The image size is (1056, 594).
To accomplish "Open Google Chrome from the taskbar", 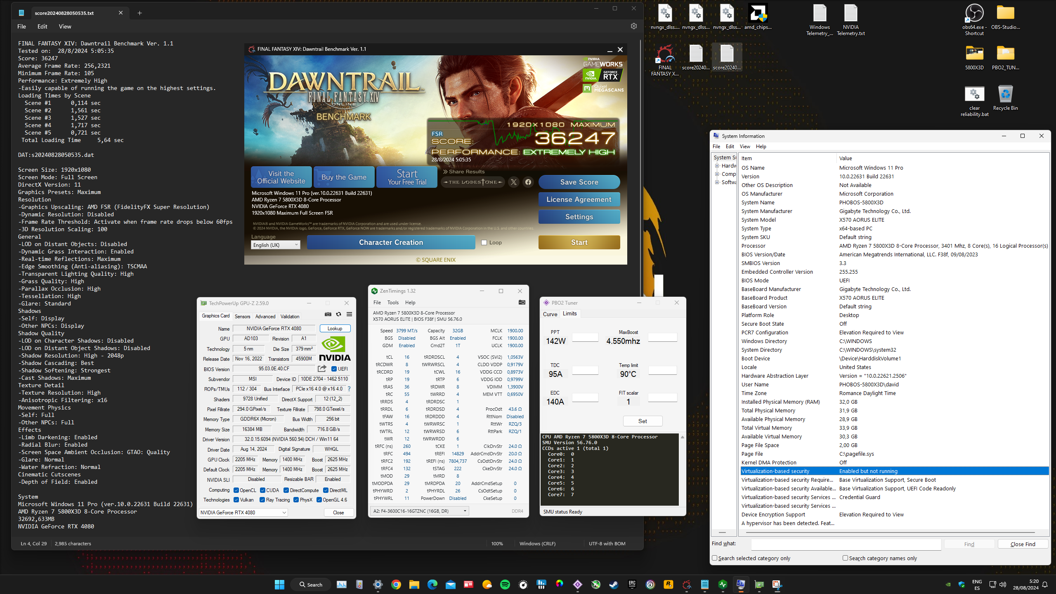I will (396, 585).
